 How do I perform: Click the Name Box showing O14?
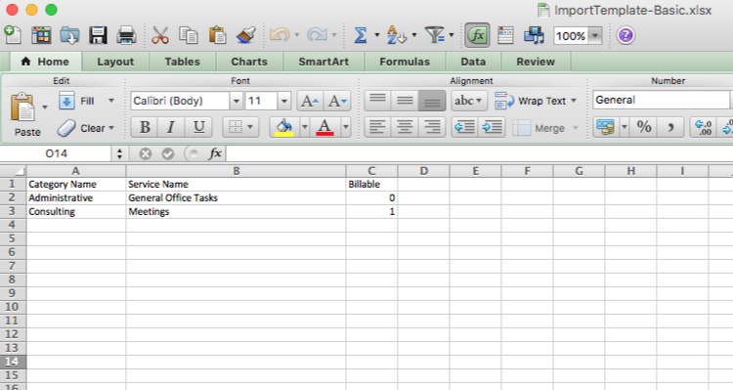pos(56,153)
